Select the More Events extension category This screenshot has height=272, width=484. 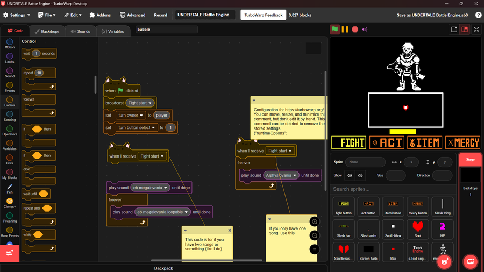[x=10, y=232]
